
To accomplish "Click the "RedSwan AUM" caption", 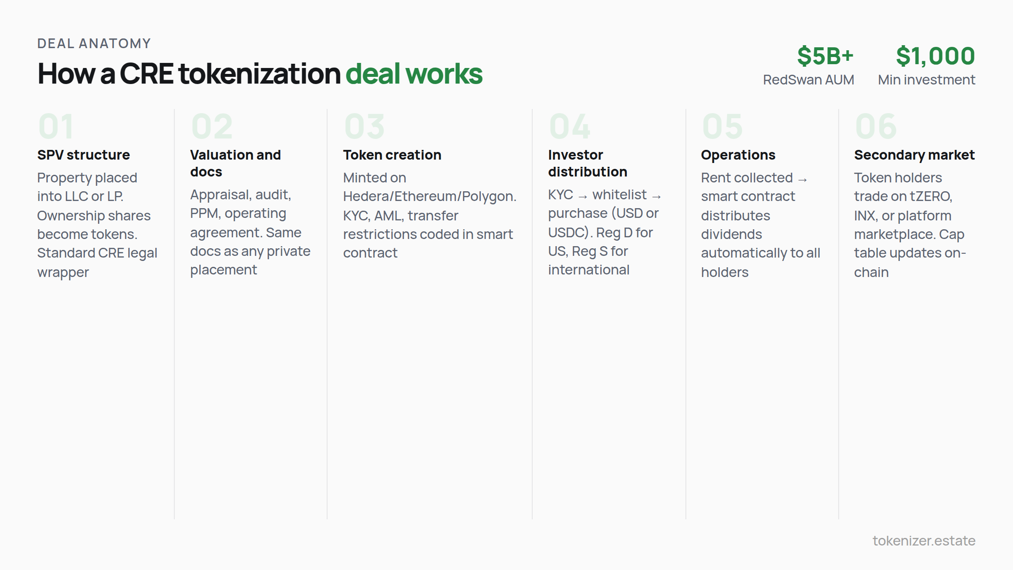I will pos(809,79).
